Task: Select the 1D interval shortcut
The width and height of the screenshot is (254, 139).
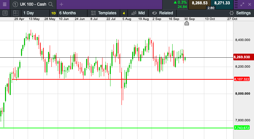Action: tap(53, 13)
